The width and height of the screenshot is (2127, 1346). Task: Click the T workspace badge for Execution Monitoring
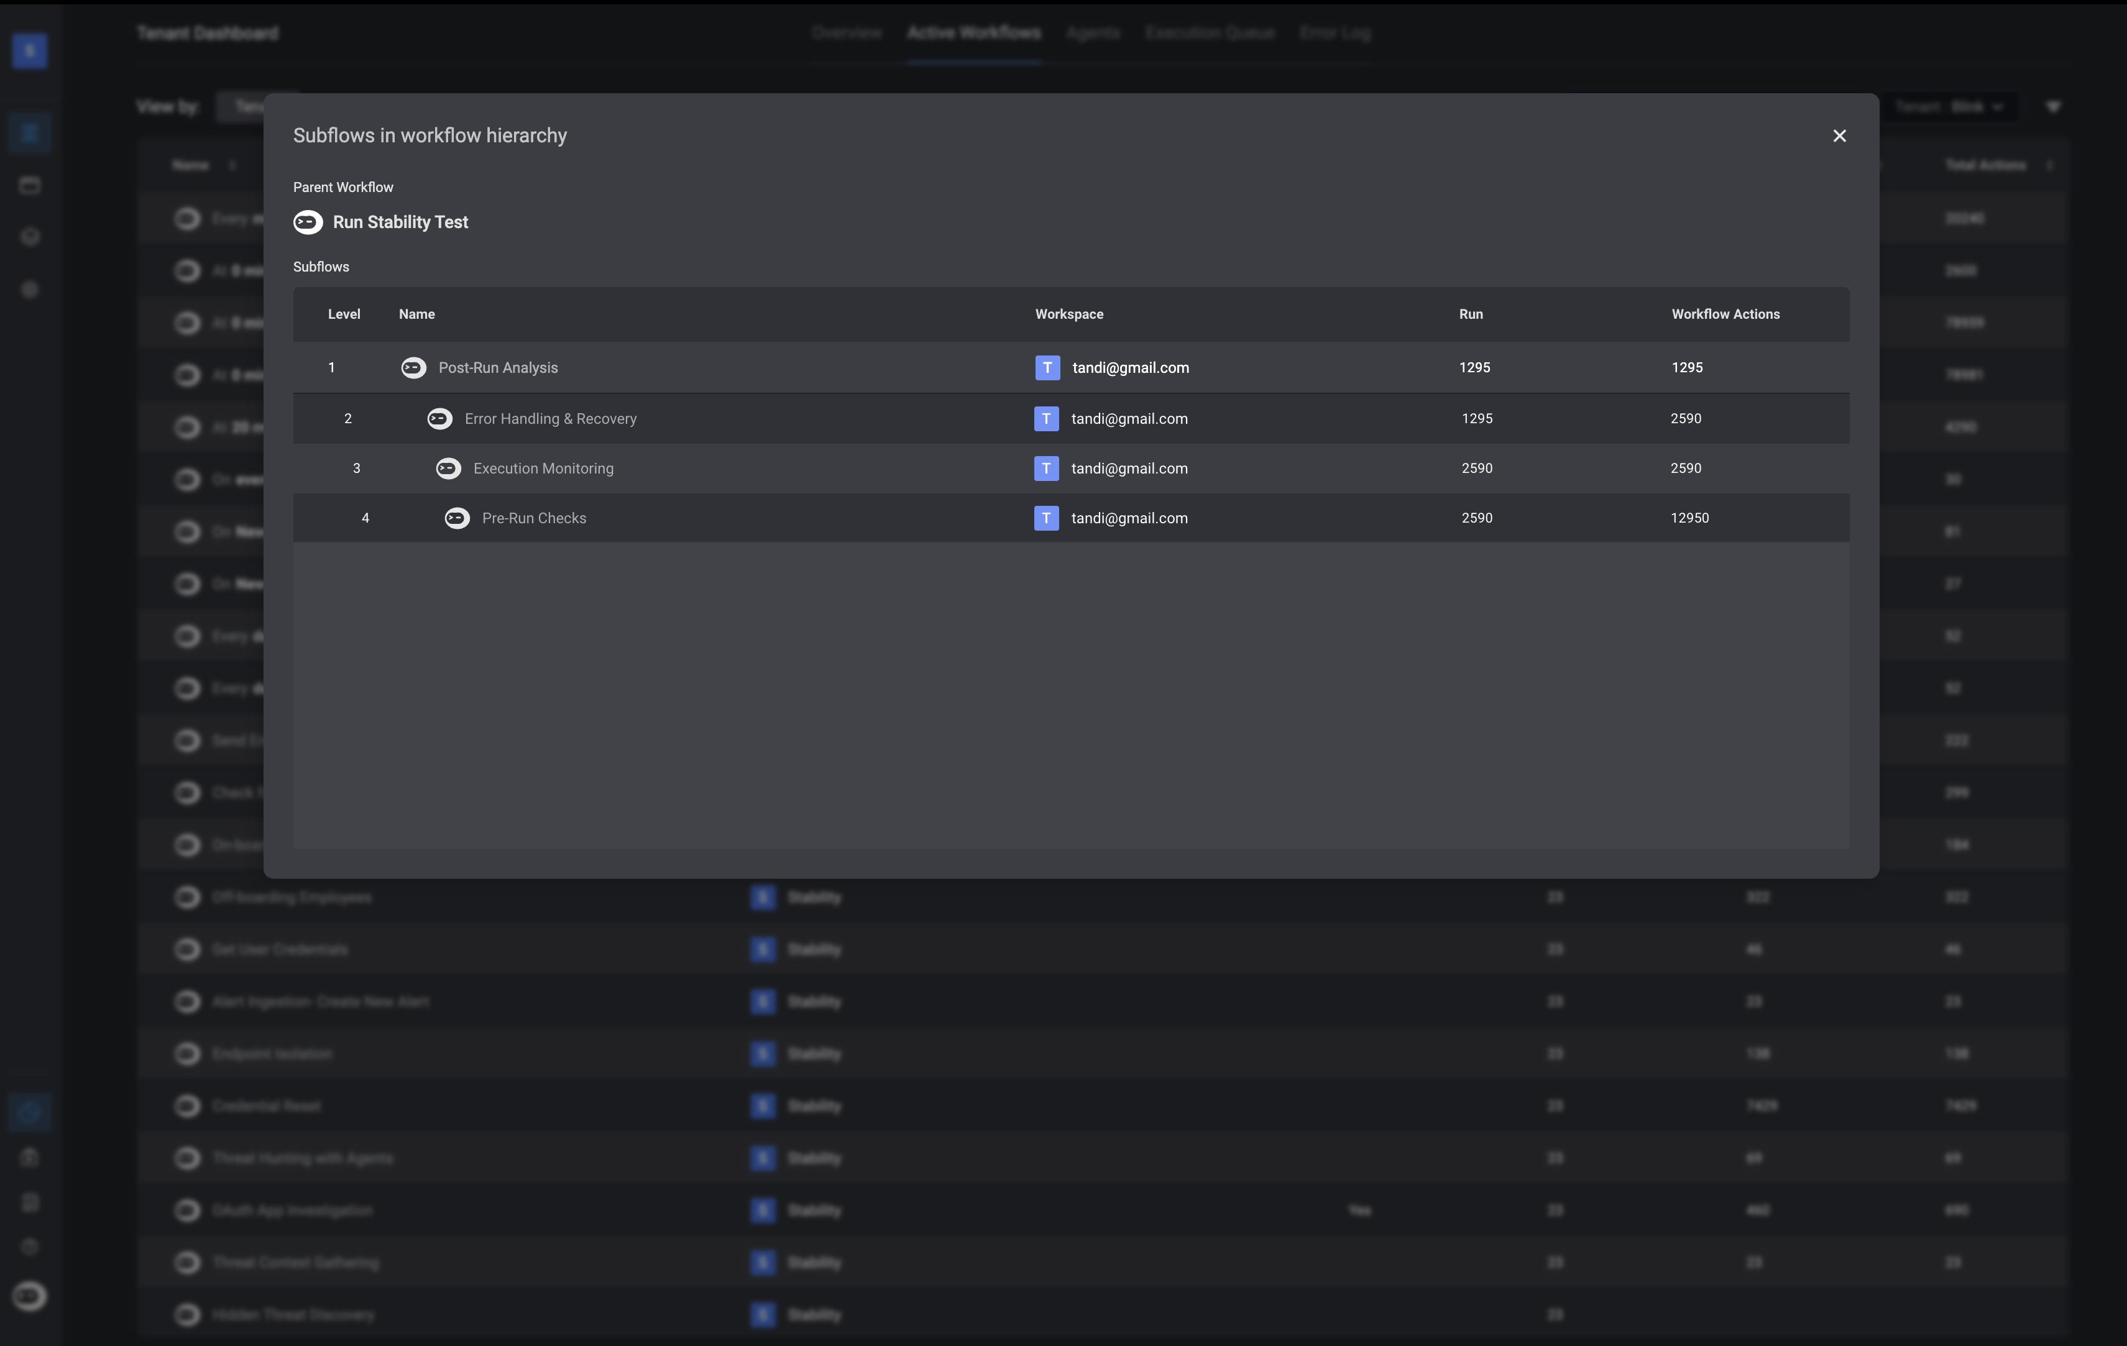coord(1046,469)
